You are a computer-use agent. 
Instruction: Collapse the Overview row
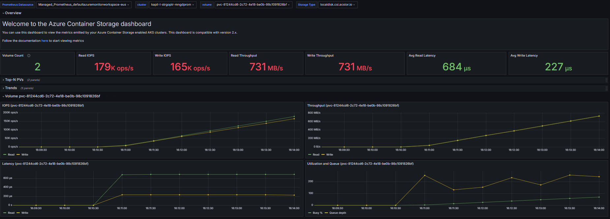(x=12, y=13)
